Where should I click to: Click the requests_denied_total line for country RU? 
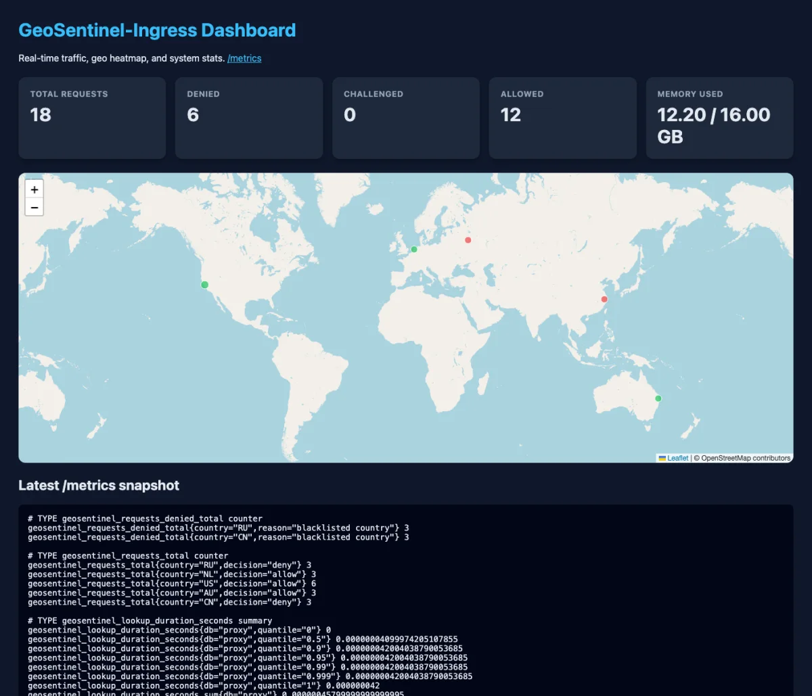(x=219, y=528)
